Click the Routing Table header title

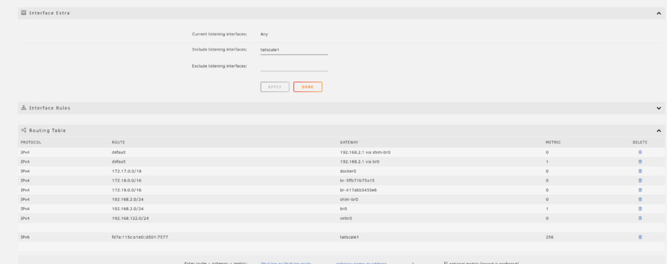pyautogui.click(x=47, y=131)
